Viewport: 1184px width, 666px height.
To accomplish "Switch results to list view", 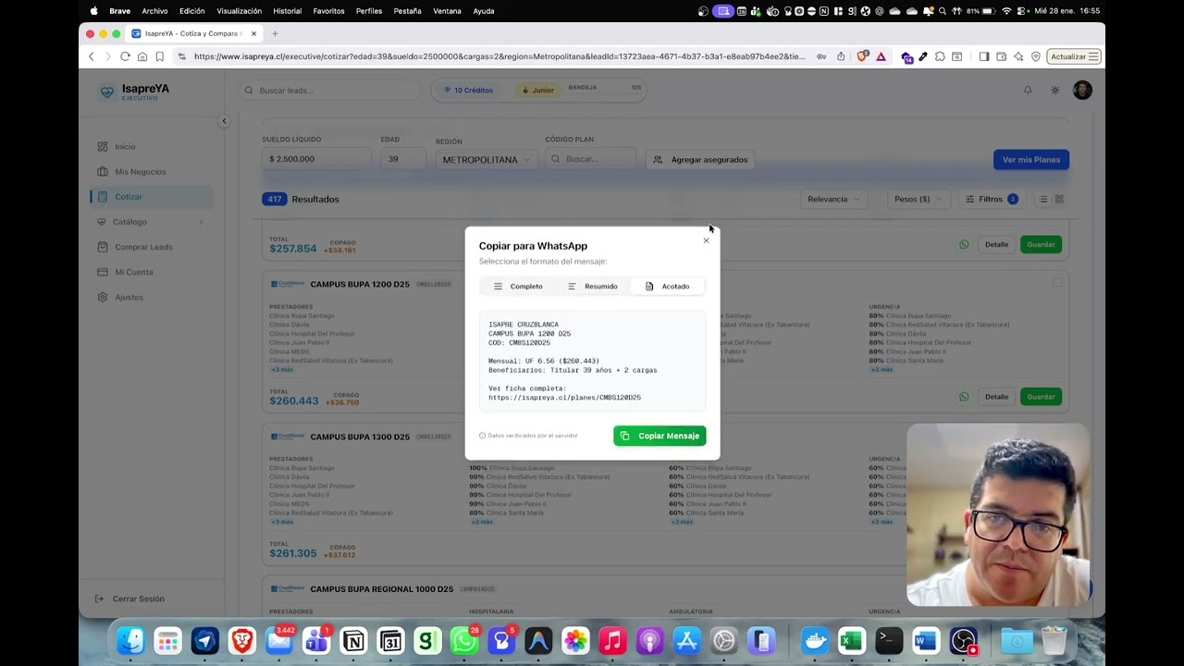I will [1043, 199].
